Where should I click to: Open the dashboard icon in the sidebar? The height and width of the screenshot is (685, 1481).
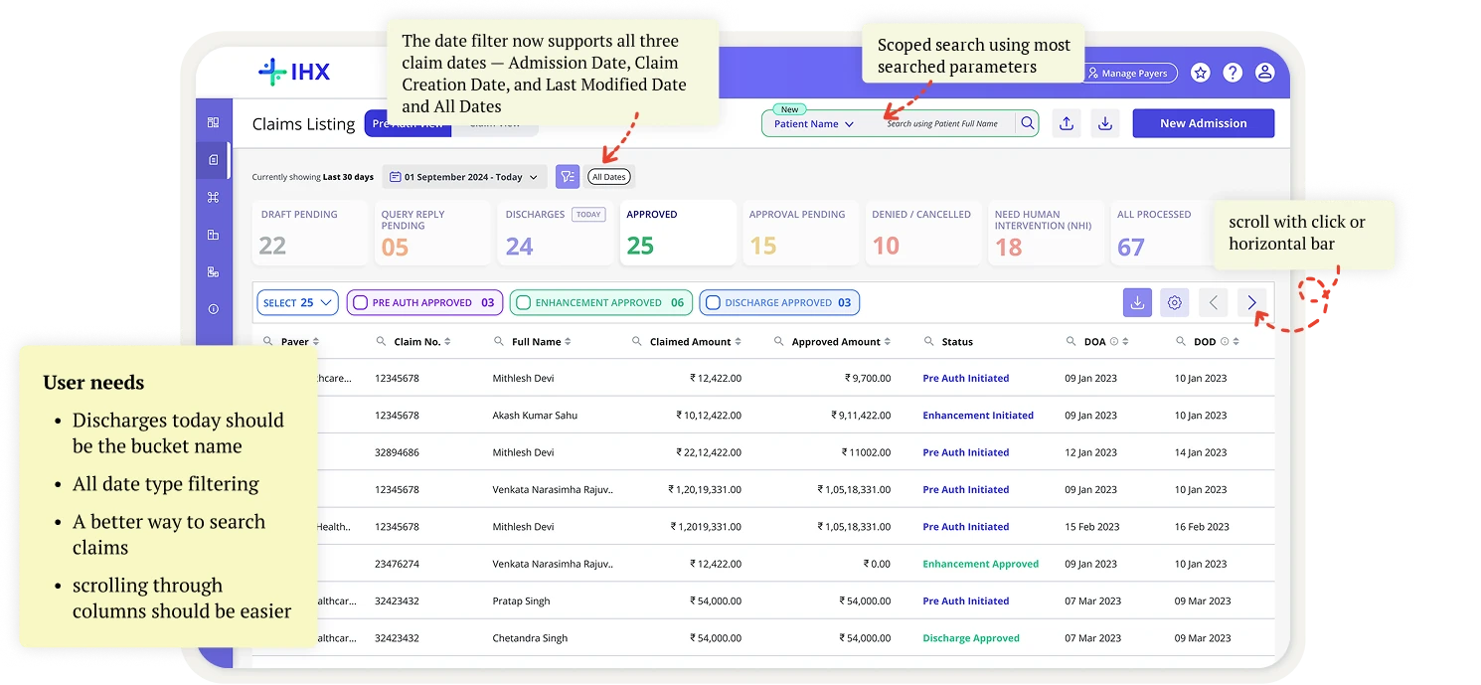(x=213, y=122)
